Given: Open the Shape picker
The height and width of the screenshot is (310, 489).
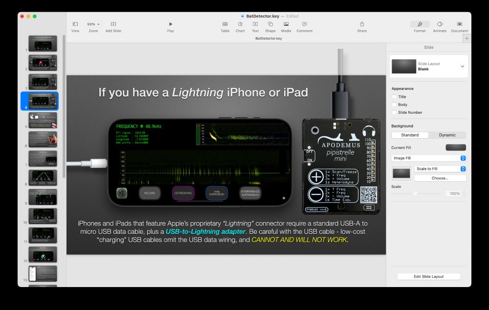Looking at the screenshot, I should [x=270, y=24].
